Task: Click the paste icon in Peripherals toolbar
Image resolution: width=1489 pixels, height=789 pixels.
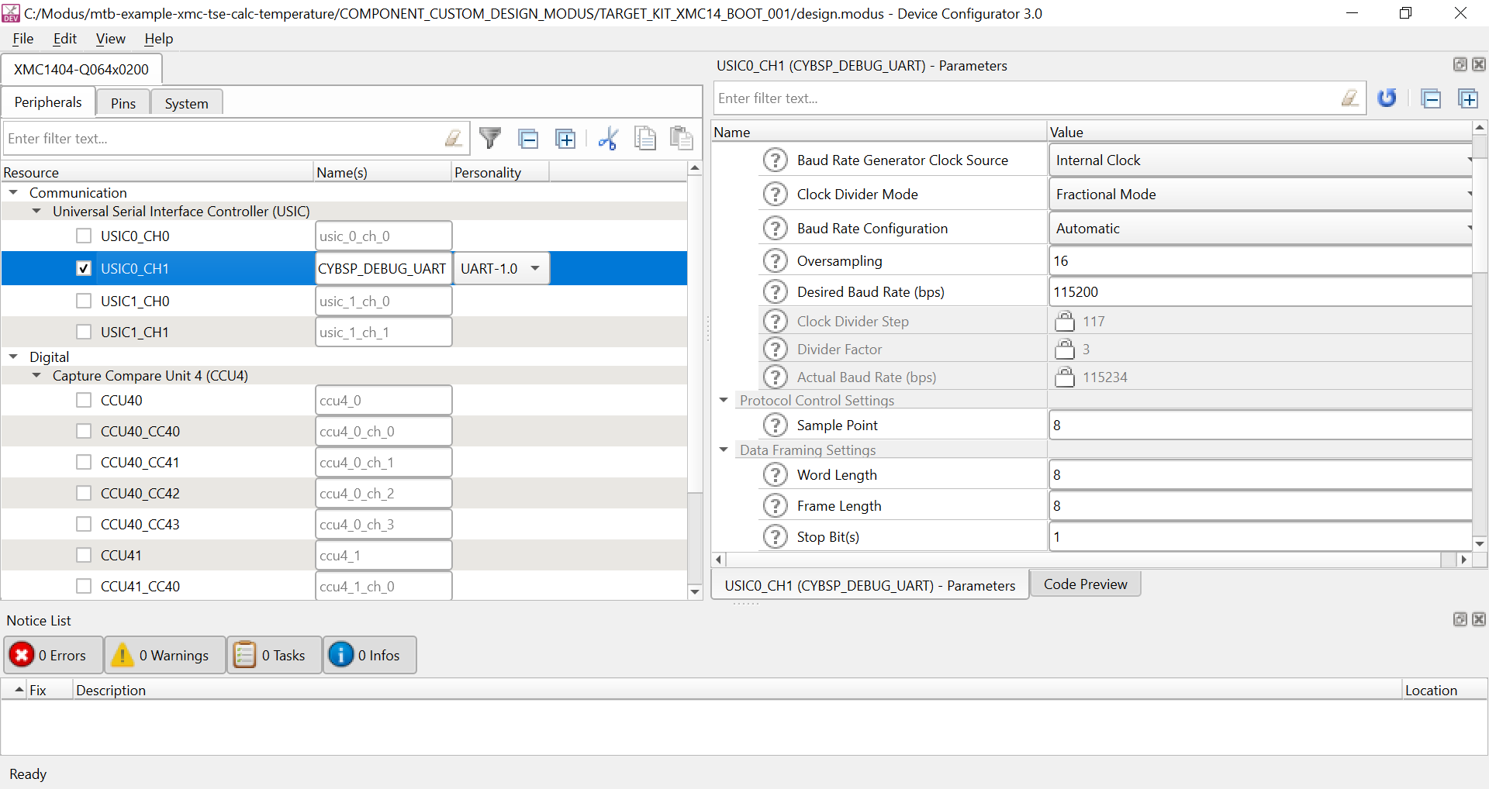Action: click(681, 139)
